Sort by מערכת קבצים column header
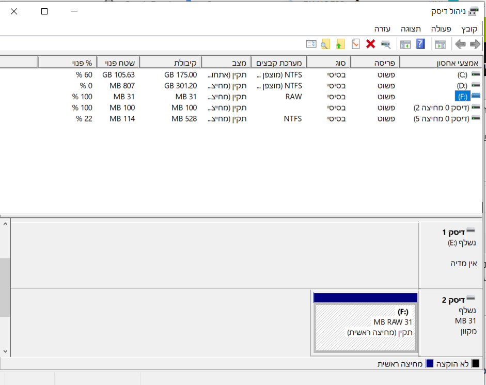486x385 pixels. coord(279,63)
